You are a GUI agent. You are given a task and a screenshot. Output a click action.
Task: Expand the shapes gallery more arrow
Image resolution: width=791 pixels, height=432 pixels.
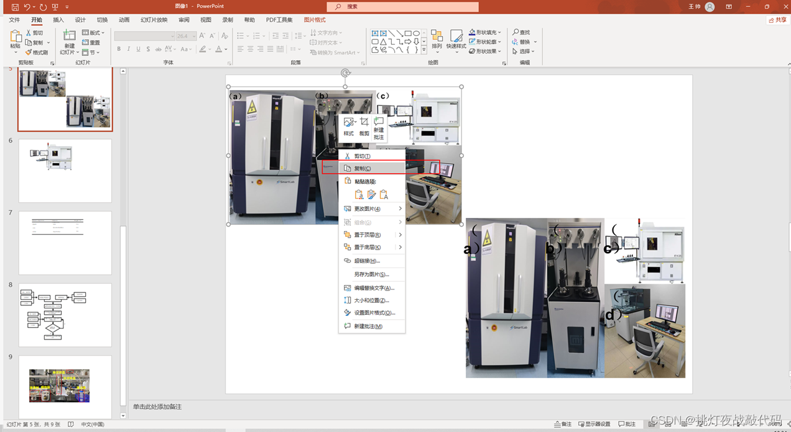[x=424, y=50]
